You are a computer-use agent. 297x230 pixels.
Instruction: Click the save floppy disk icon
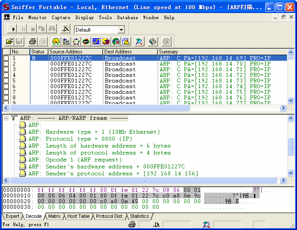point(19,42)
